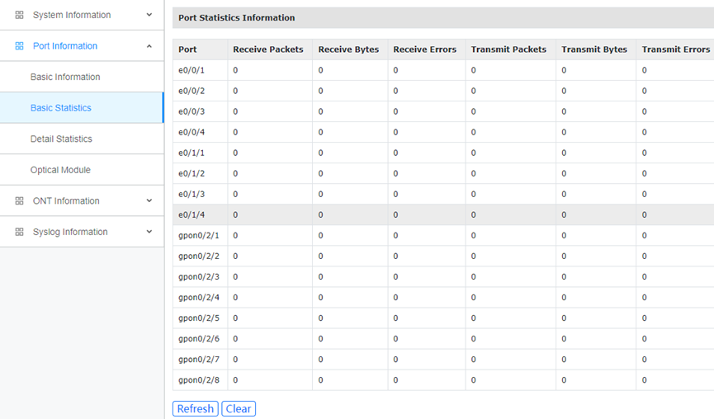Viewport: 714px width, 419px height.
Task: Collapse the Port Information chevron
Action: point(149,46)
